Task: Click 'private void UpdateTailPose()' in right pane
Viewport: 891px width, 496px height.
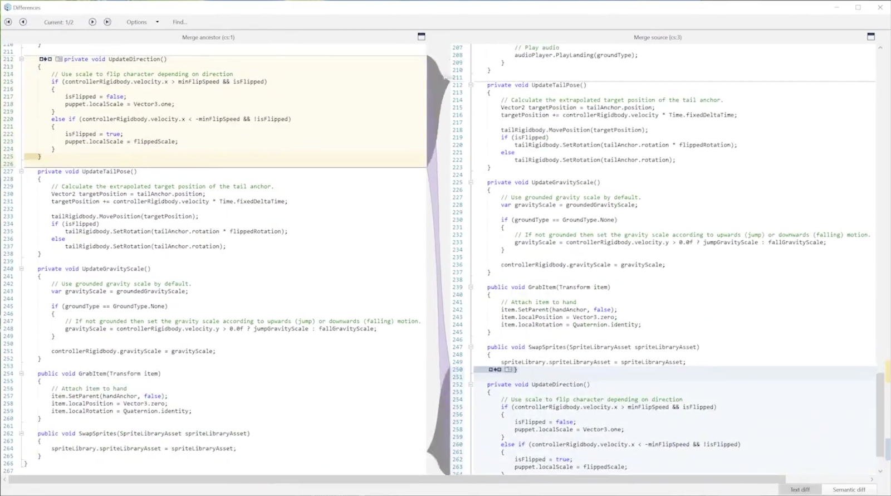Action: point(536,85)
